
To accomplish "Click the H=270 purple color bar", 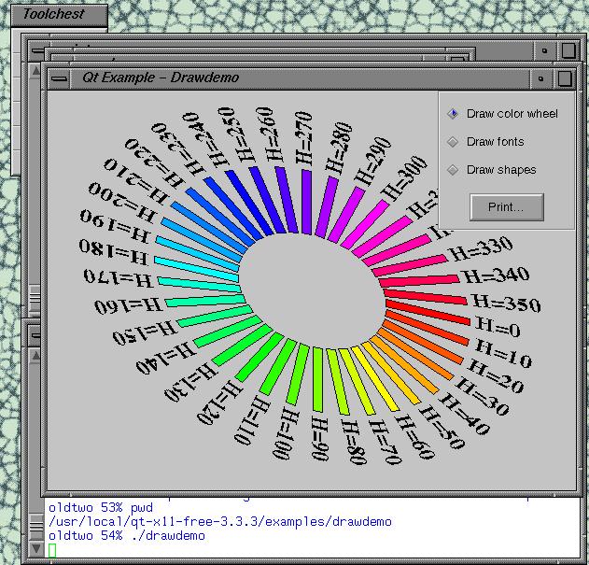I will [x=307, y=202].
